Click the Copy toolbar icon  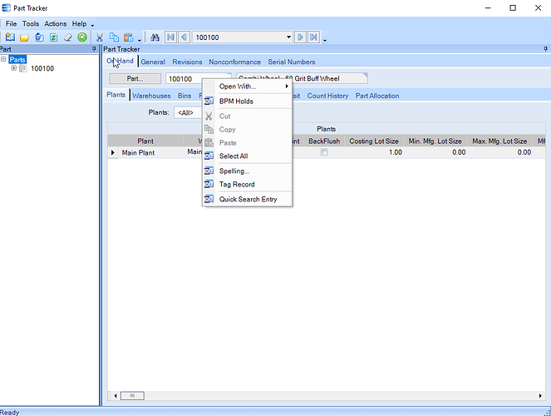[x=114, y=37]
